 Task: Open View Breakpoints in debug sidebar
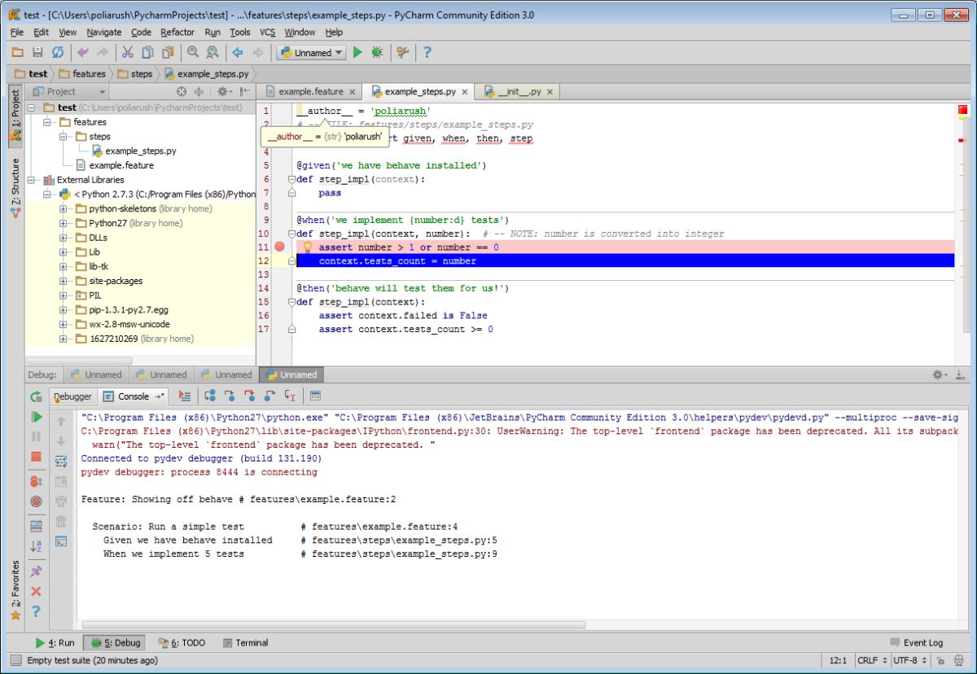pos(36,481)
